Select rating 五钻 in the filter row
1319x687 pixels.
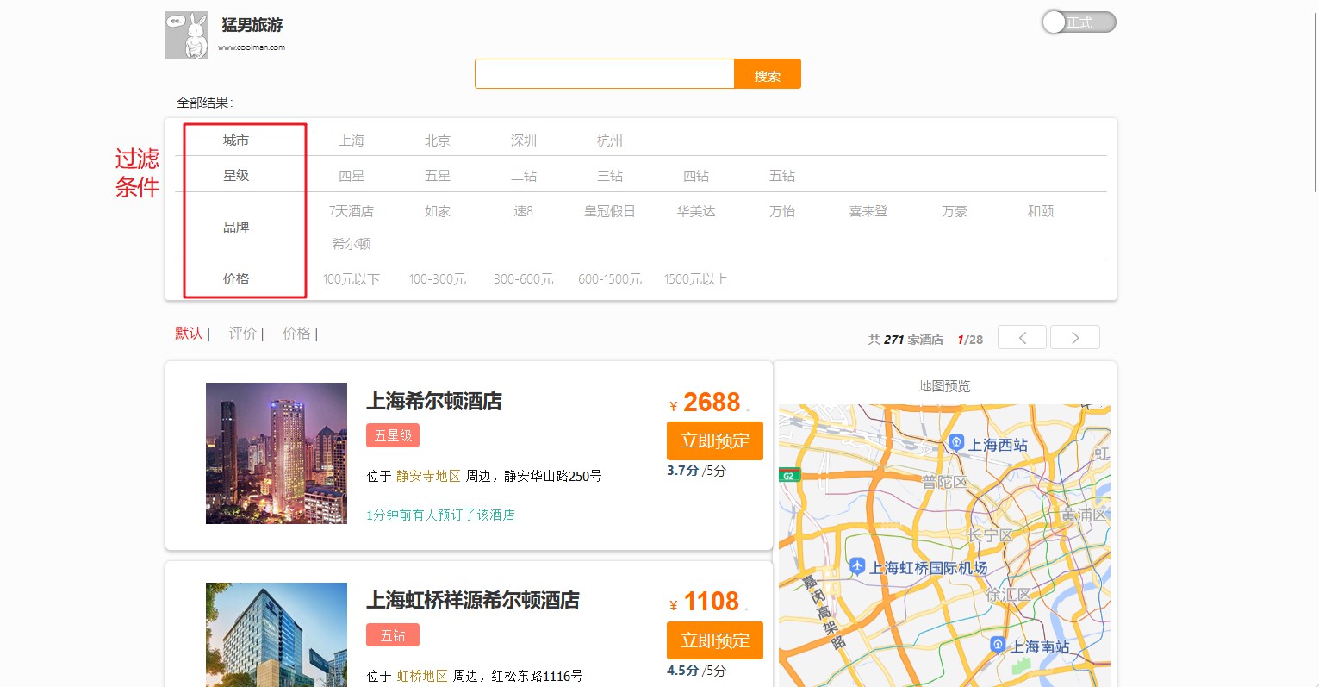(782, 176)
